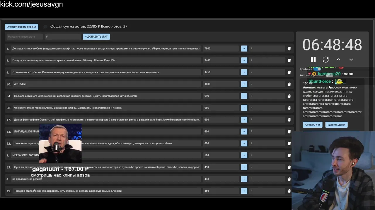This screenshot has width=375, height=210.
Task: Edit the 999 amount field
Action: tap(221, 96)
